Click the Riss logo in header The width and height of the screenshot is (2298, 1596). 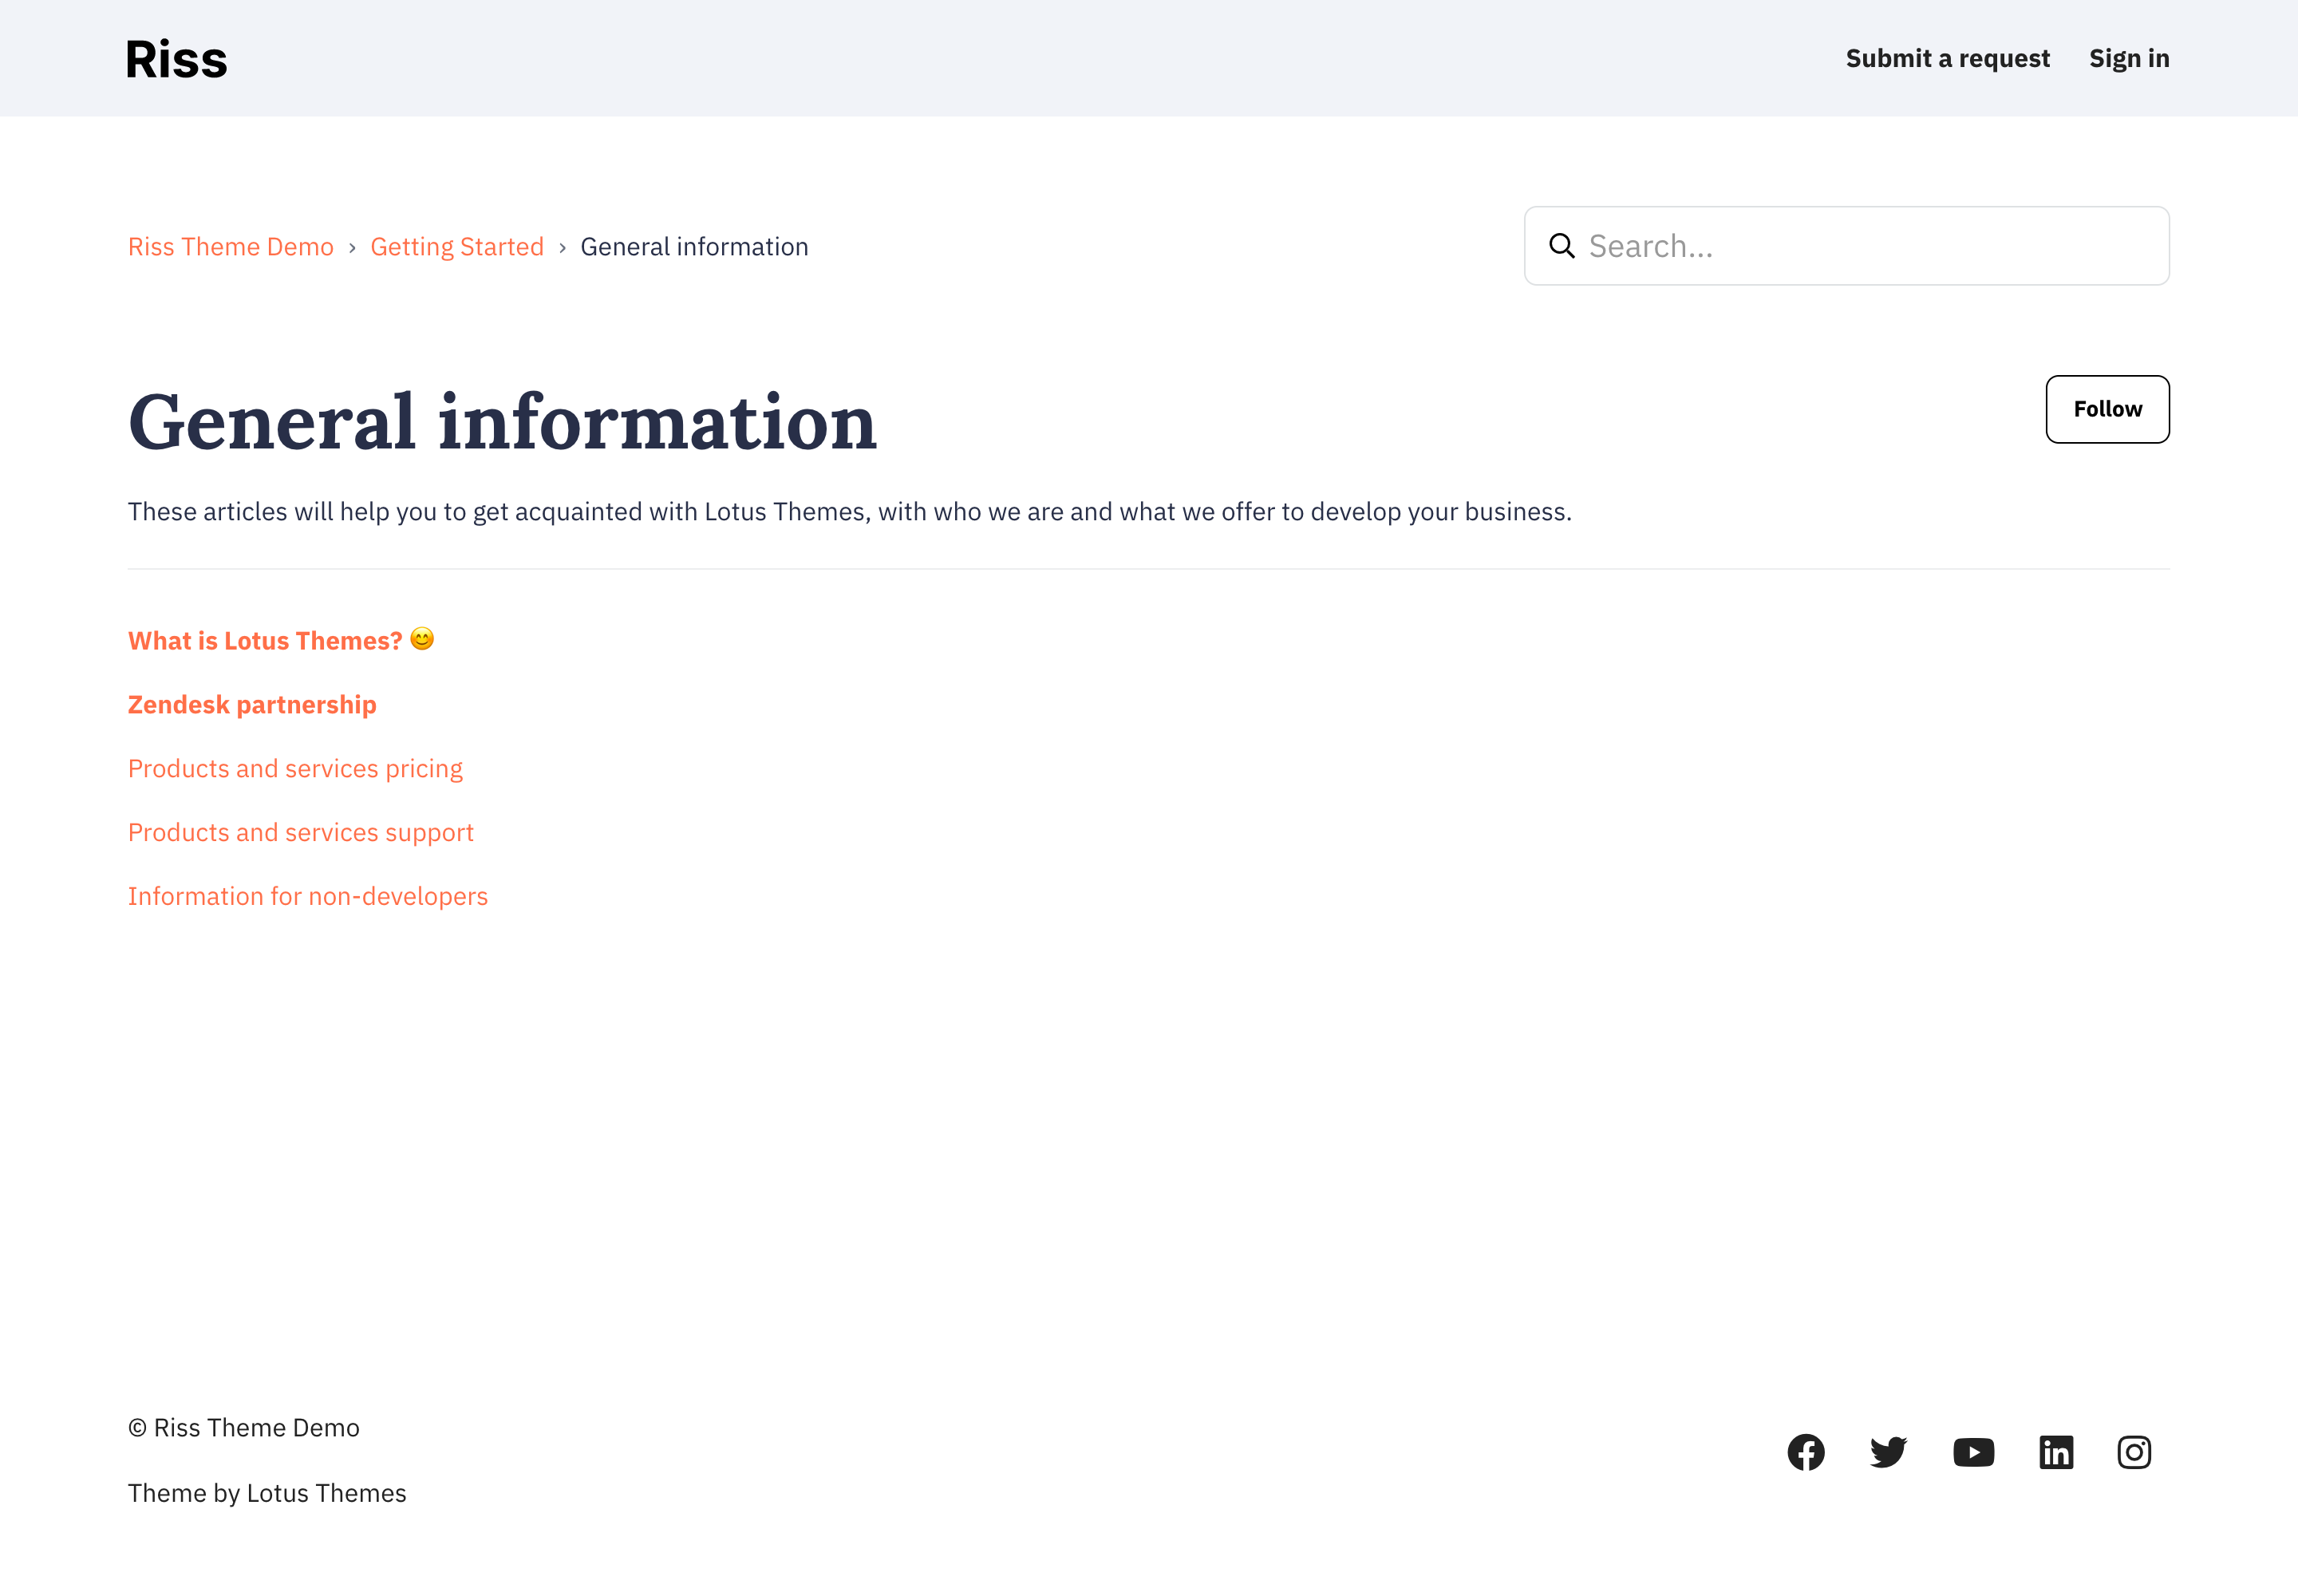tap(176, 59)
